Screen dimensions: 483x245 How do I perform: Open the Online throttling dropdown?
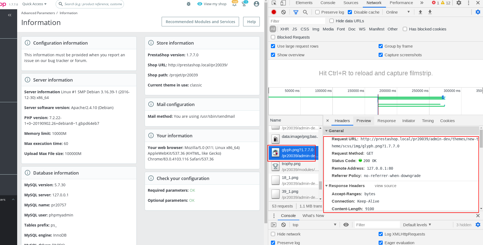(x=398, y=12)
